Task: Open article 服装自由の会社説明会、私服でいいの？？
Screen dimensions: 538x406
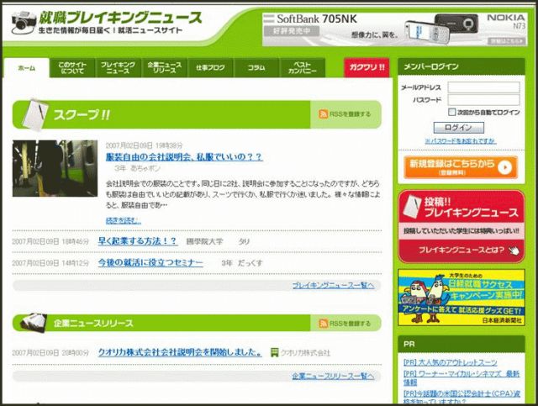Action: click(x=184, y=157)
